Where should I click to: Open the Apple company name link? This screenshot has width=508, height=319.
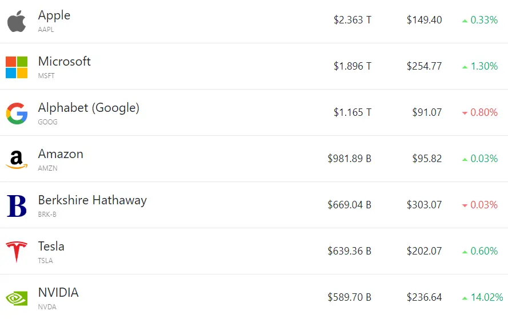click(54, 15)
